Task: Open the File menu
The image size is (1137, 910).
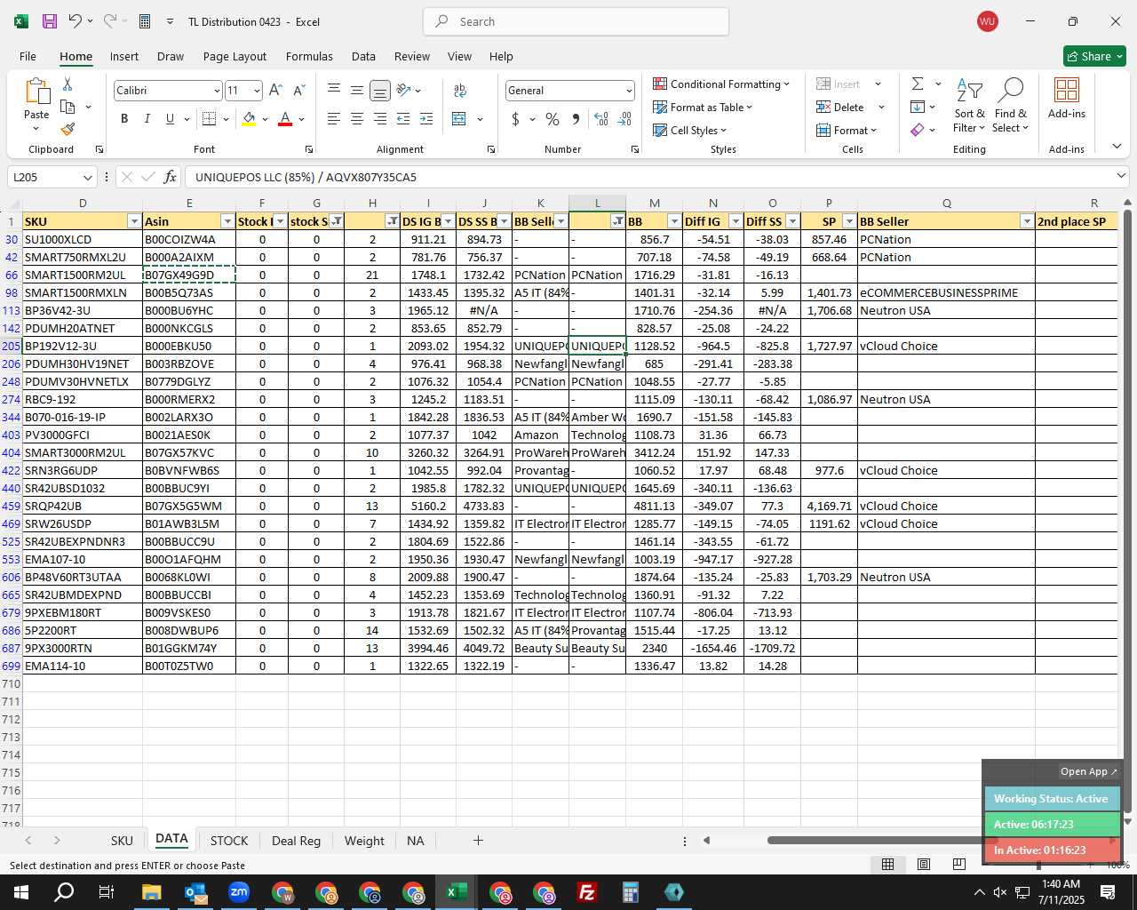Action: point(28,56)
